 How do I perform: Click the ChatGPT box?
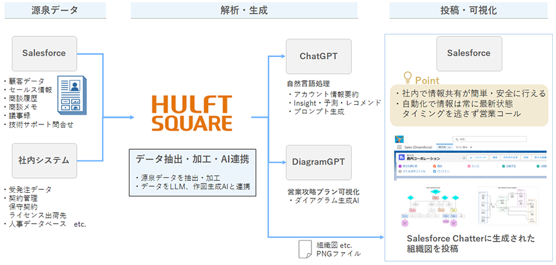pyautogui.click(x=318, y=56)
